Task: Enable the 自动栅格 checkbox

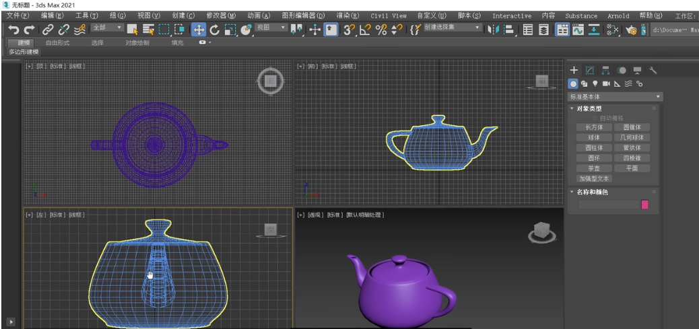Action: pyautogui.click(x=595, y=118)
